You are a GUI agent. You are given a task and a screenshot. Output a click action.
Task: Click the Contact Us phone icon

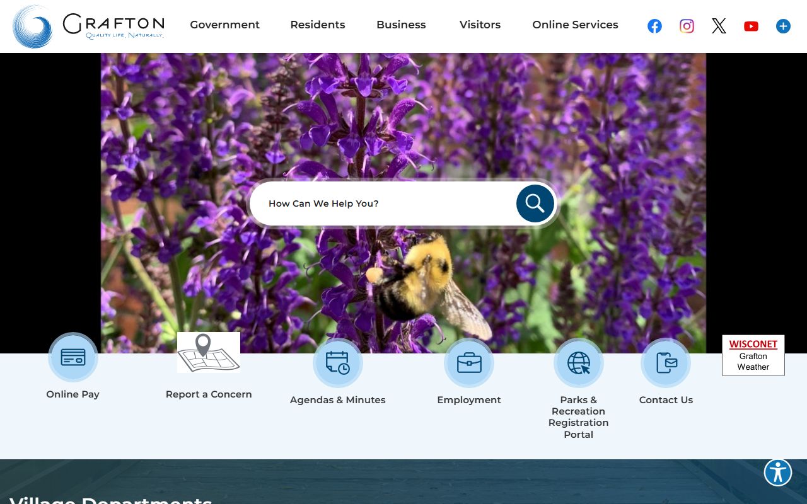point(666,363)
